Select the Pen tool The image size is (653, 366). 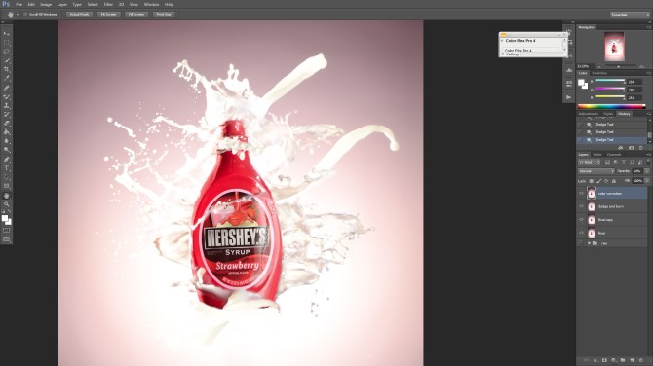click(x=6, y=160)
